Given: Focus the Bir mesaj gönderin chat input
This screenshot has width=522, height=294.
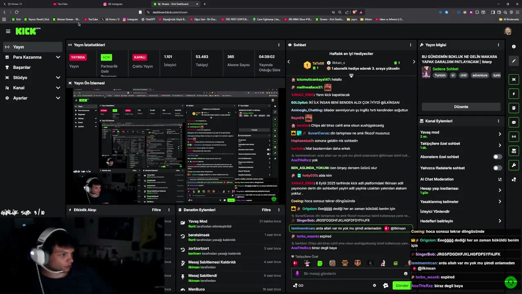Looking at the screenshot, I should [x=351, y=274].
